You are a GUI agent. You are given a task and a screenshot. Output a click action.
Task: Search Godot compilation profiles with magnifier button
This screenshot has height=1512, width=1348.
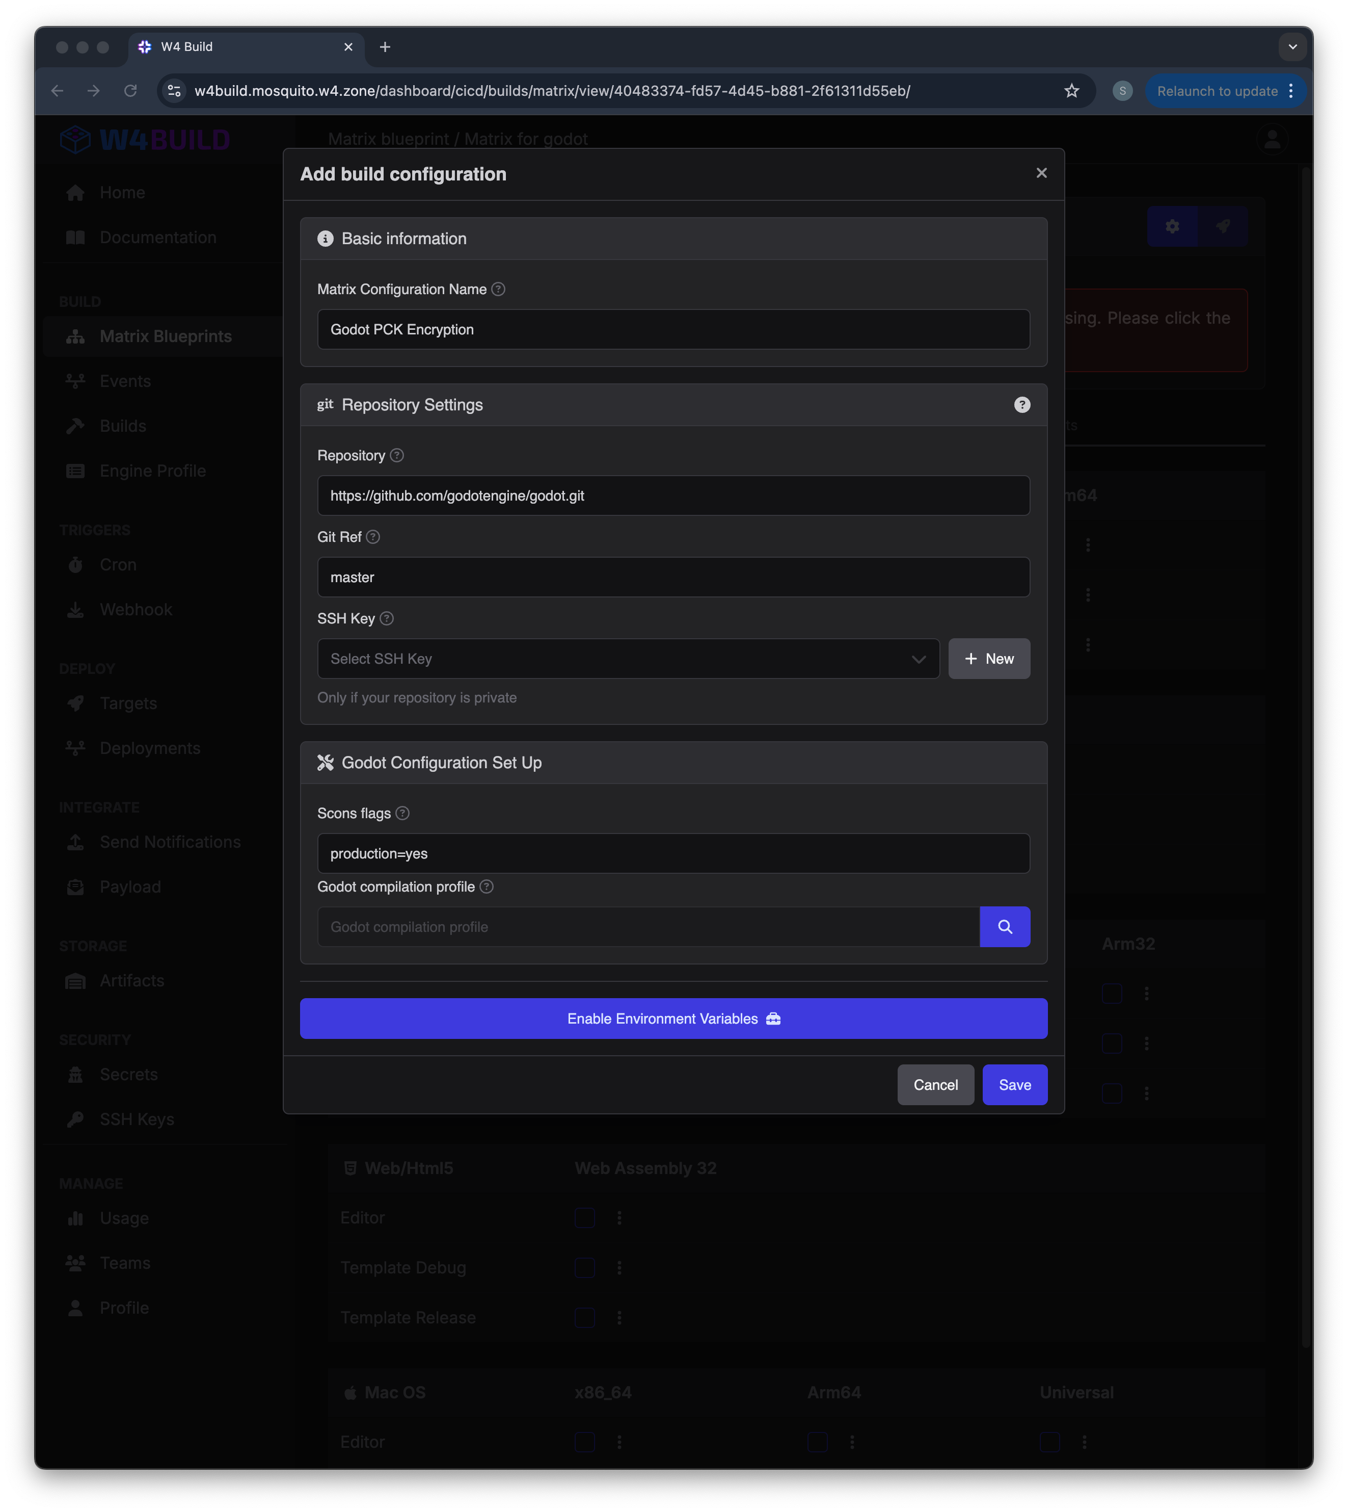pos(1005,926)
